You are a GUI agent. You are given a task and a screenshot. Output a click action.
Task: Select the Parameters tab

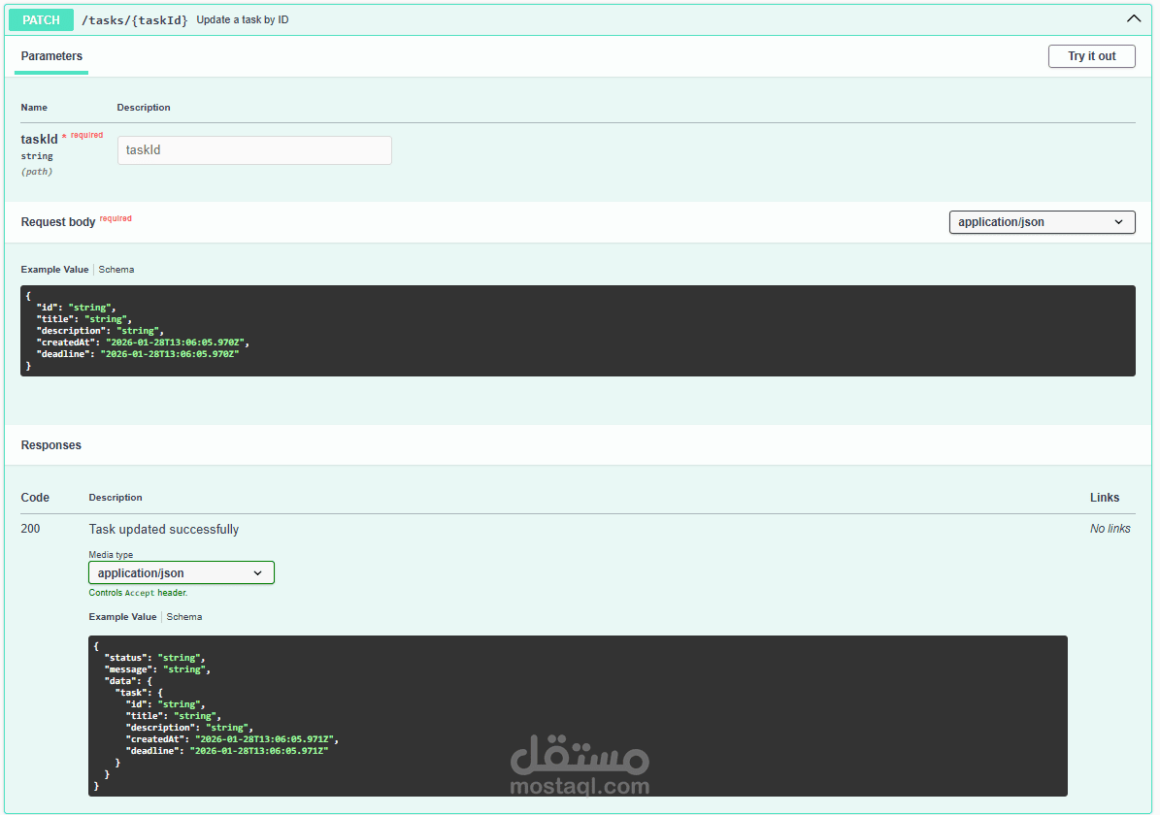[x=51, y=56]
